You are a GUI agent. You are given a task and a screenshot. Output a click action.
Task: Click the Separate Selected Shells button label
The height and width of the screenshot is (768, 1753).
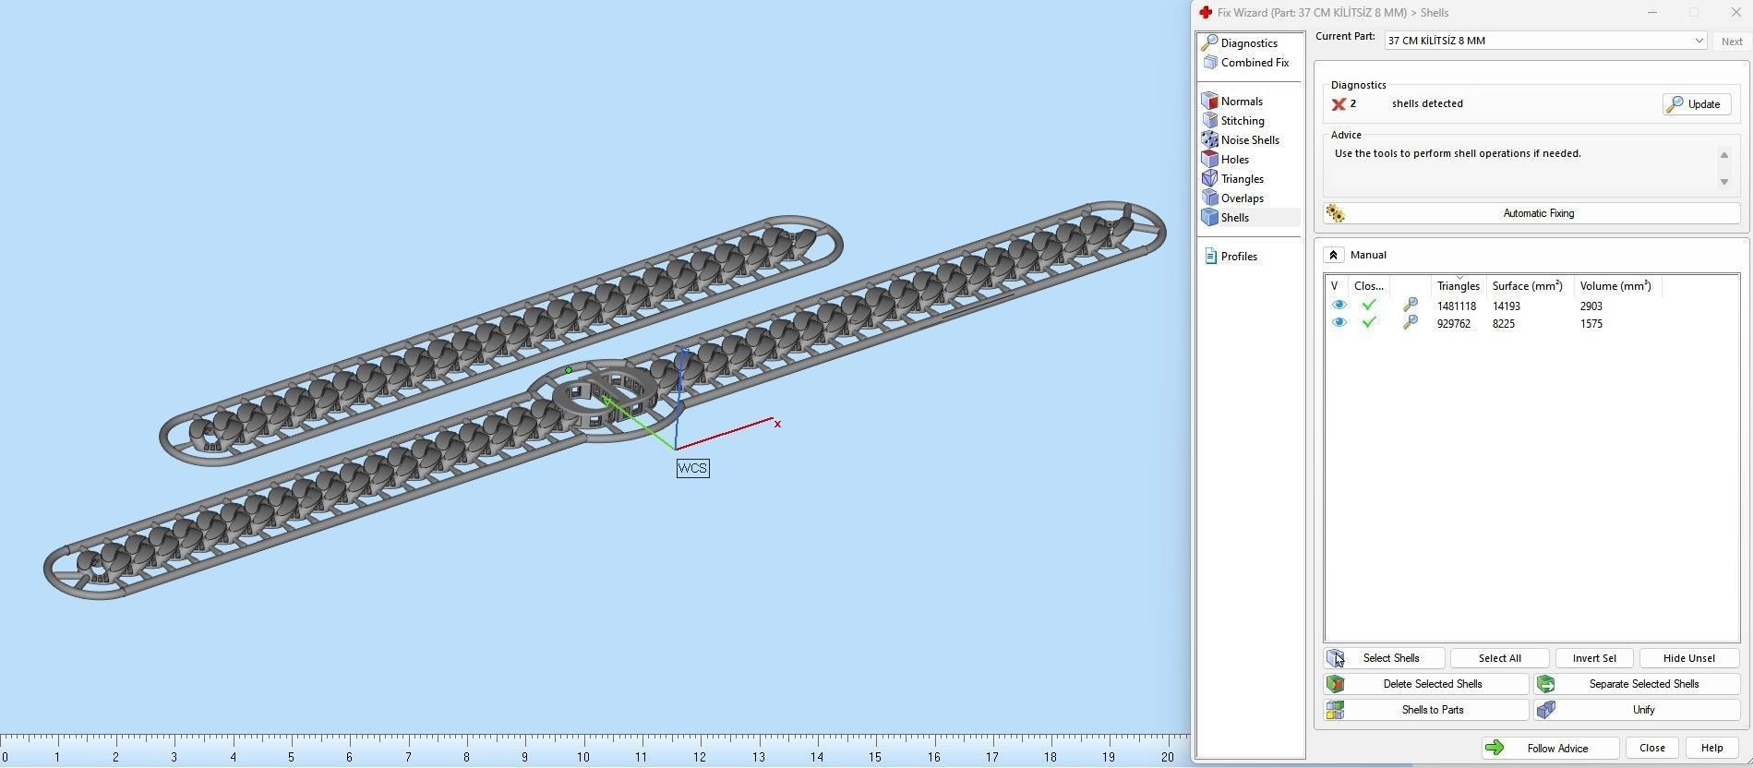(x=1644, y=684)
